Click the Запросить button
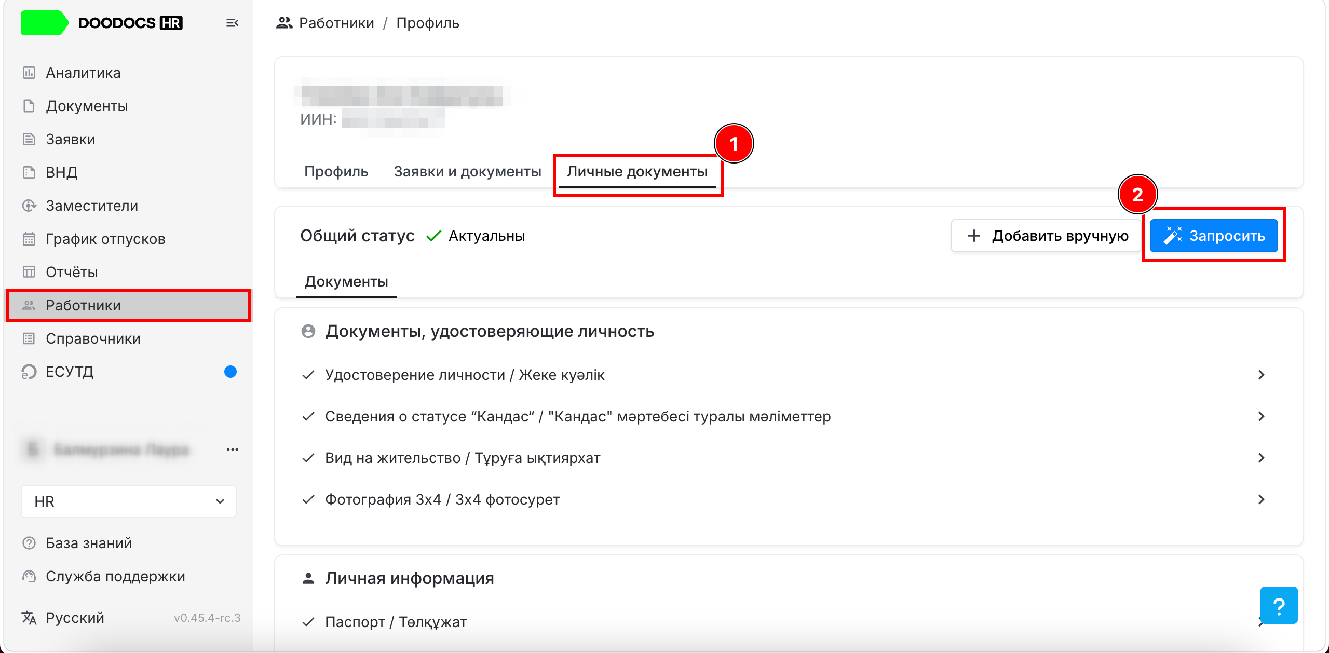This screenshot has width=1329, height=653. pos(1214,236)
